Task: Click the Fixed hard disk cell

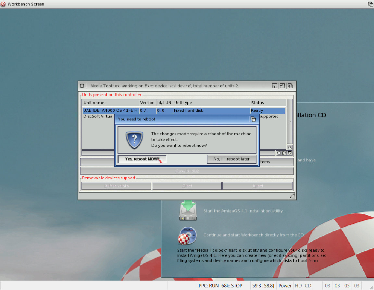Action: [x=211, y=110]
